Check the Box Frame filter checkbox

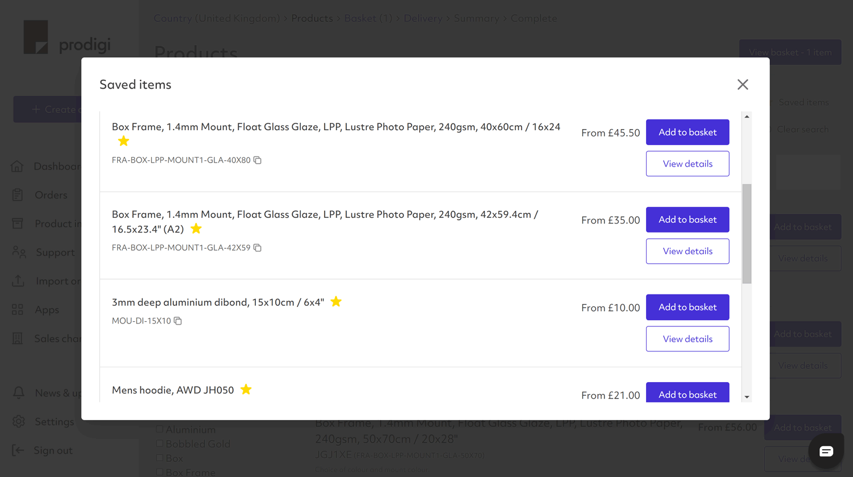click(x=159, y=472)
